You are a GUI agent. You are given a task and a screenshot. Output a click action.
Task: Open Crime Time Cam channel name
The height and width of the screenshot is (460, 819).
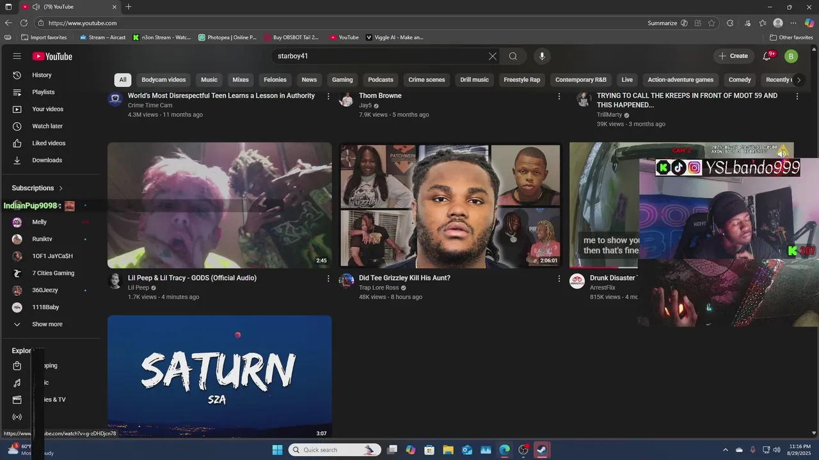[x=150, y=105]
